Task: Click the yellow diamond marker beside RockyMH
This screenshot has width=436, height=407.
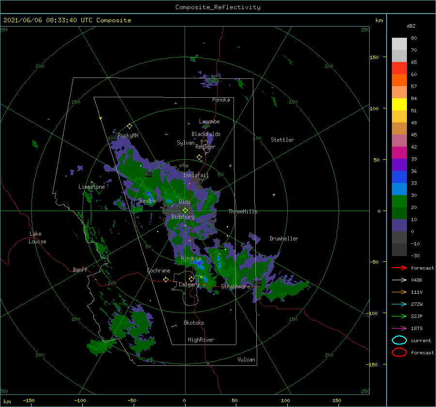Action: point(129,126)
